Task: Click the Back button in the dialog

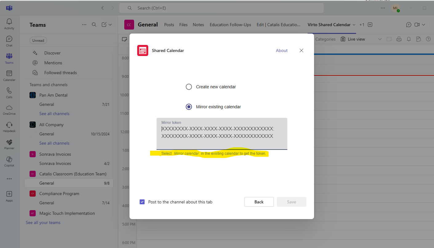Action: [259, 202]
